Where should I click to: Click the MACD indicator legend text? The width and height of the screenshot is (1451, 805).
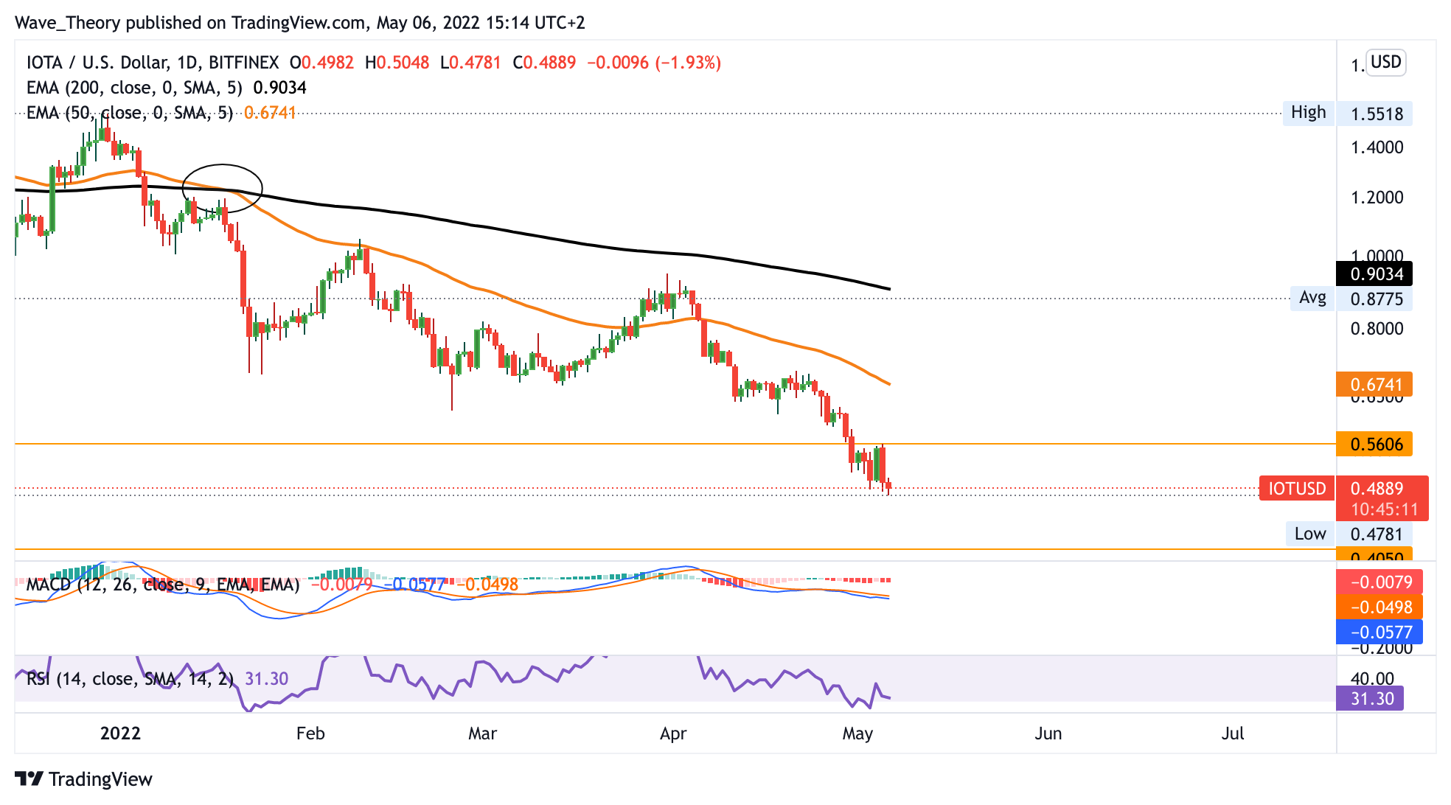tap(163, 585)
